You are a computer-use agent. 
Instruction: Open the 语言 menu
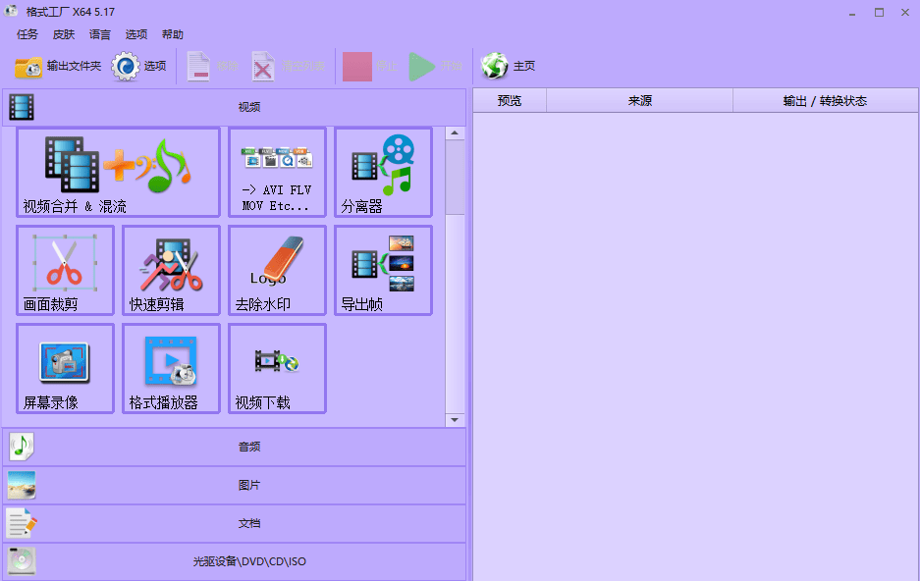point(101,33)
